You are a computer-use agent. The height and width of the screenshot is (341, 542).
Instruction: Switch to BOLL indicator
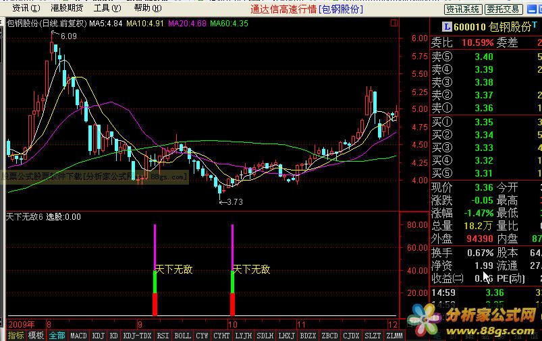(182, 335)
